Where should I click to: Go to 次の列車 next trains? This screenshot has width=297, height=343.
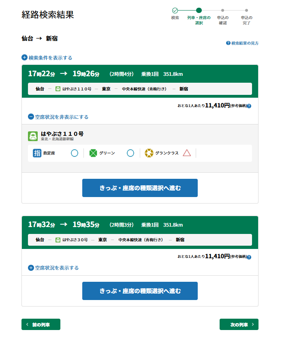(x=239, y=324)
